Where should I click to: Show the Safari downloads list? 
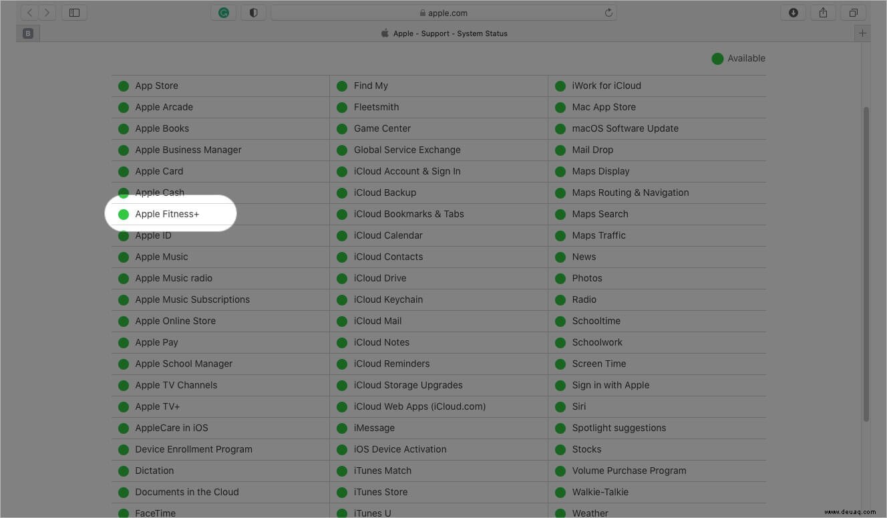click(x=793, y=13)
